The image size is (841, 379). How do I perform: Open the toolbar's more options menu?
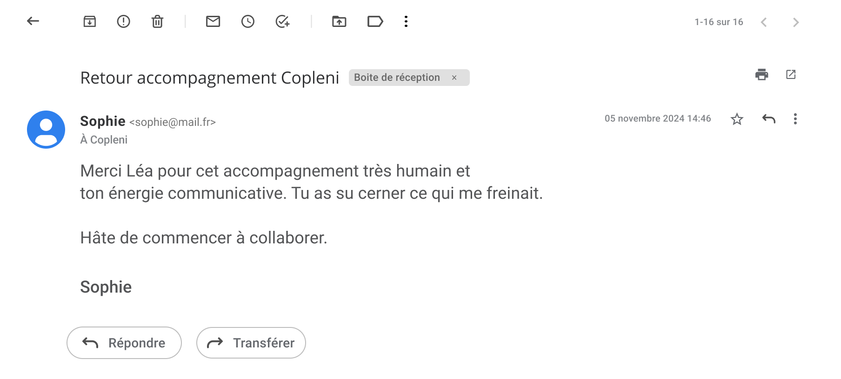406,21
